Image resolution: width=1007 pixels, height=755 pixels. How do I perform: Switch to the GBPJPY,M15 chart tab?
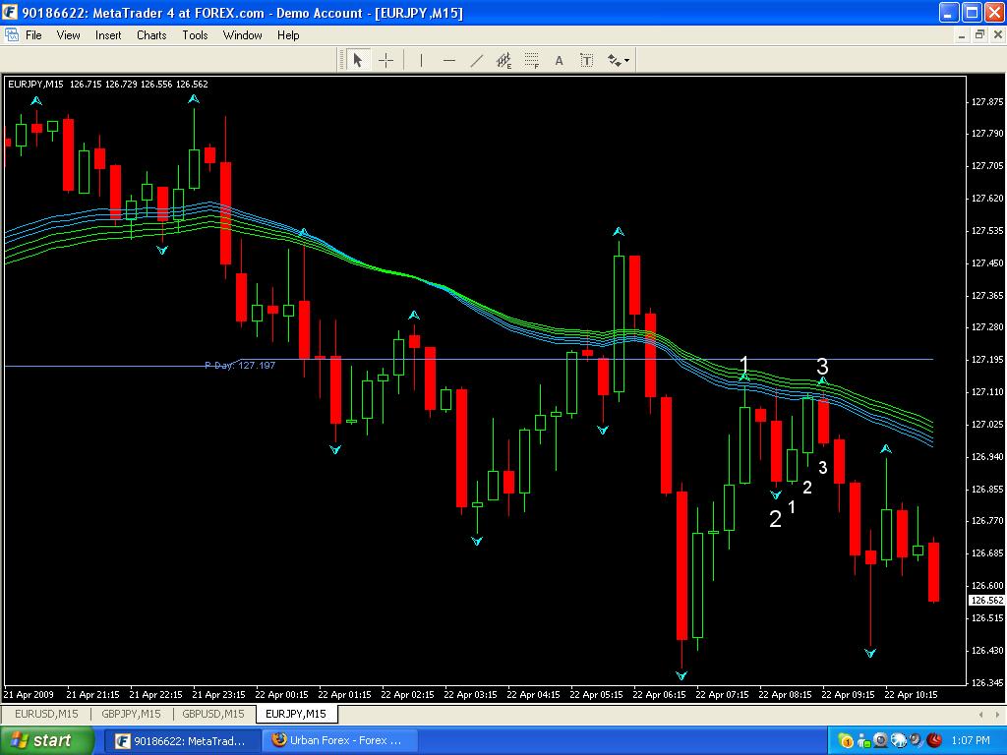point(131,714)
